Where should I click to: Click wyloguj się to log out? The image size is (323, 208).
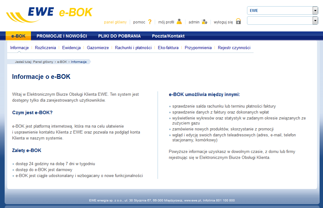pos(223,22)
